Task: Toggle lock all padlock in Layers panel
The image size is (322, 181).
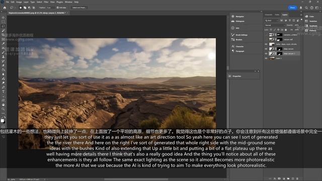Action: (286, 30)
